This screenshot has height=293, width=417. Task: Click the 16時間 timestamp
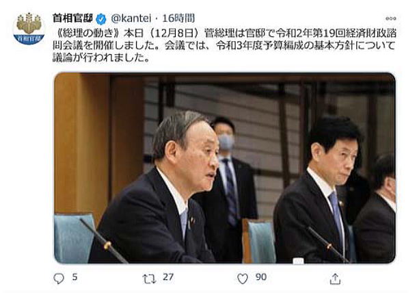[178, 18]
